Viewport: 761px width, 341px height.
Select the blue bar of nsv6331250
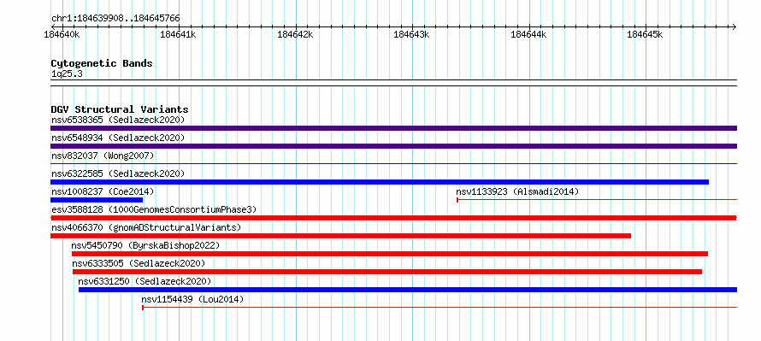[x=408, y=290]
